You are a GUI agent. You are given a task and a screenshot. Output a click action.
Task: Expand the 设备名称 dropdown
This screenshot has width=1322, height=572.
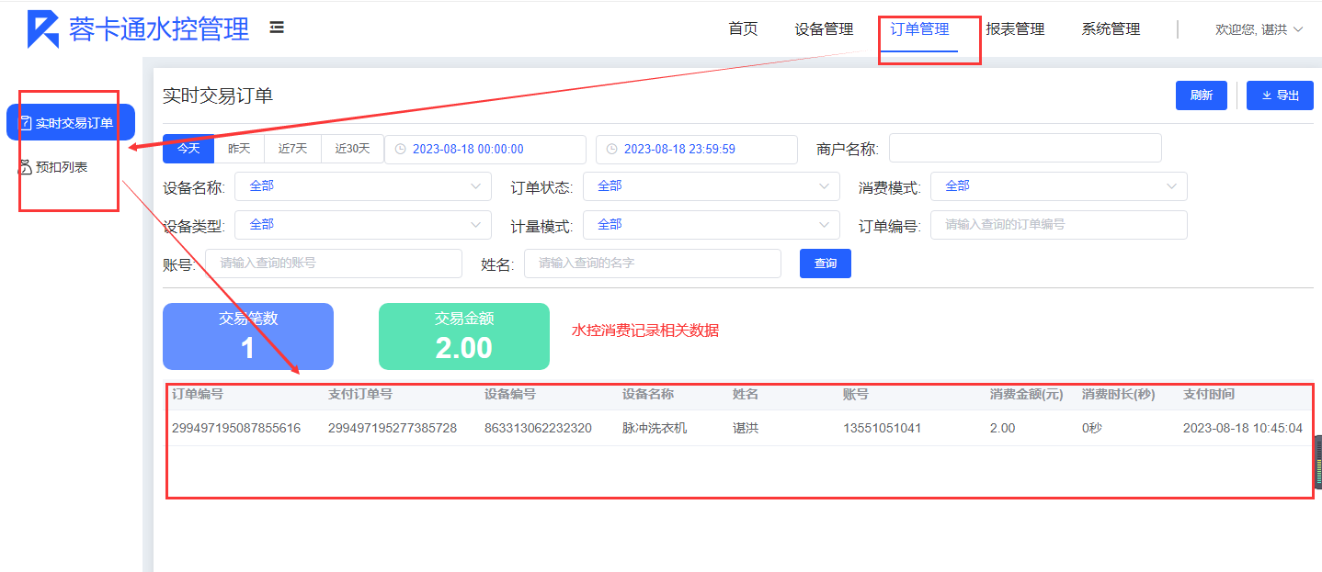tap(363, 186)
